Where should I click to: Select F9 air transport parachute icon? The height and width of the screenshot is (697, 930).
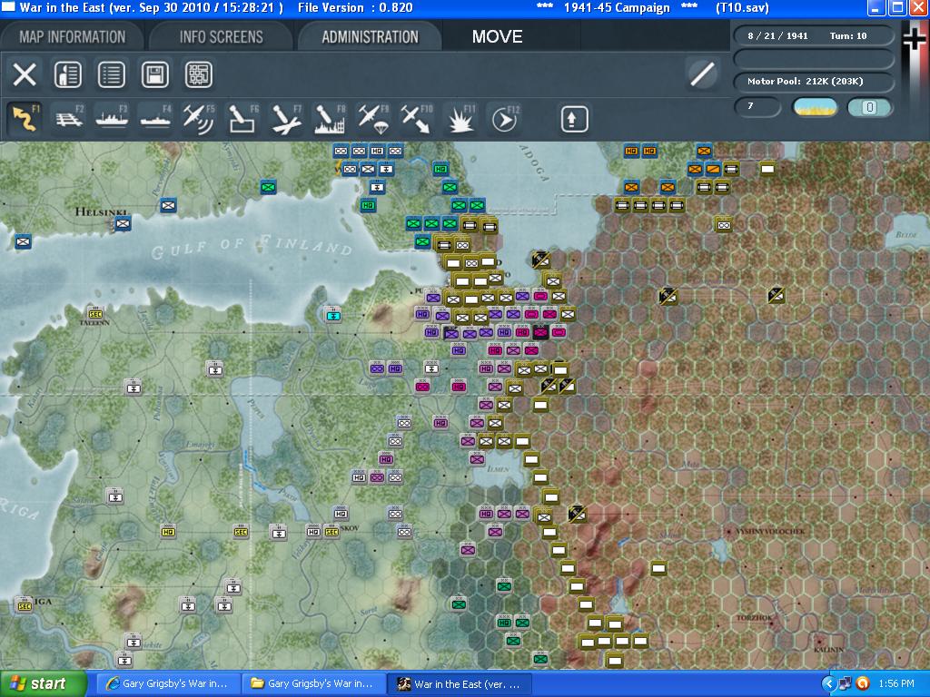point(373,119)
